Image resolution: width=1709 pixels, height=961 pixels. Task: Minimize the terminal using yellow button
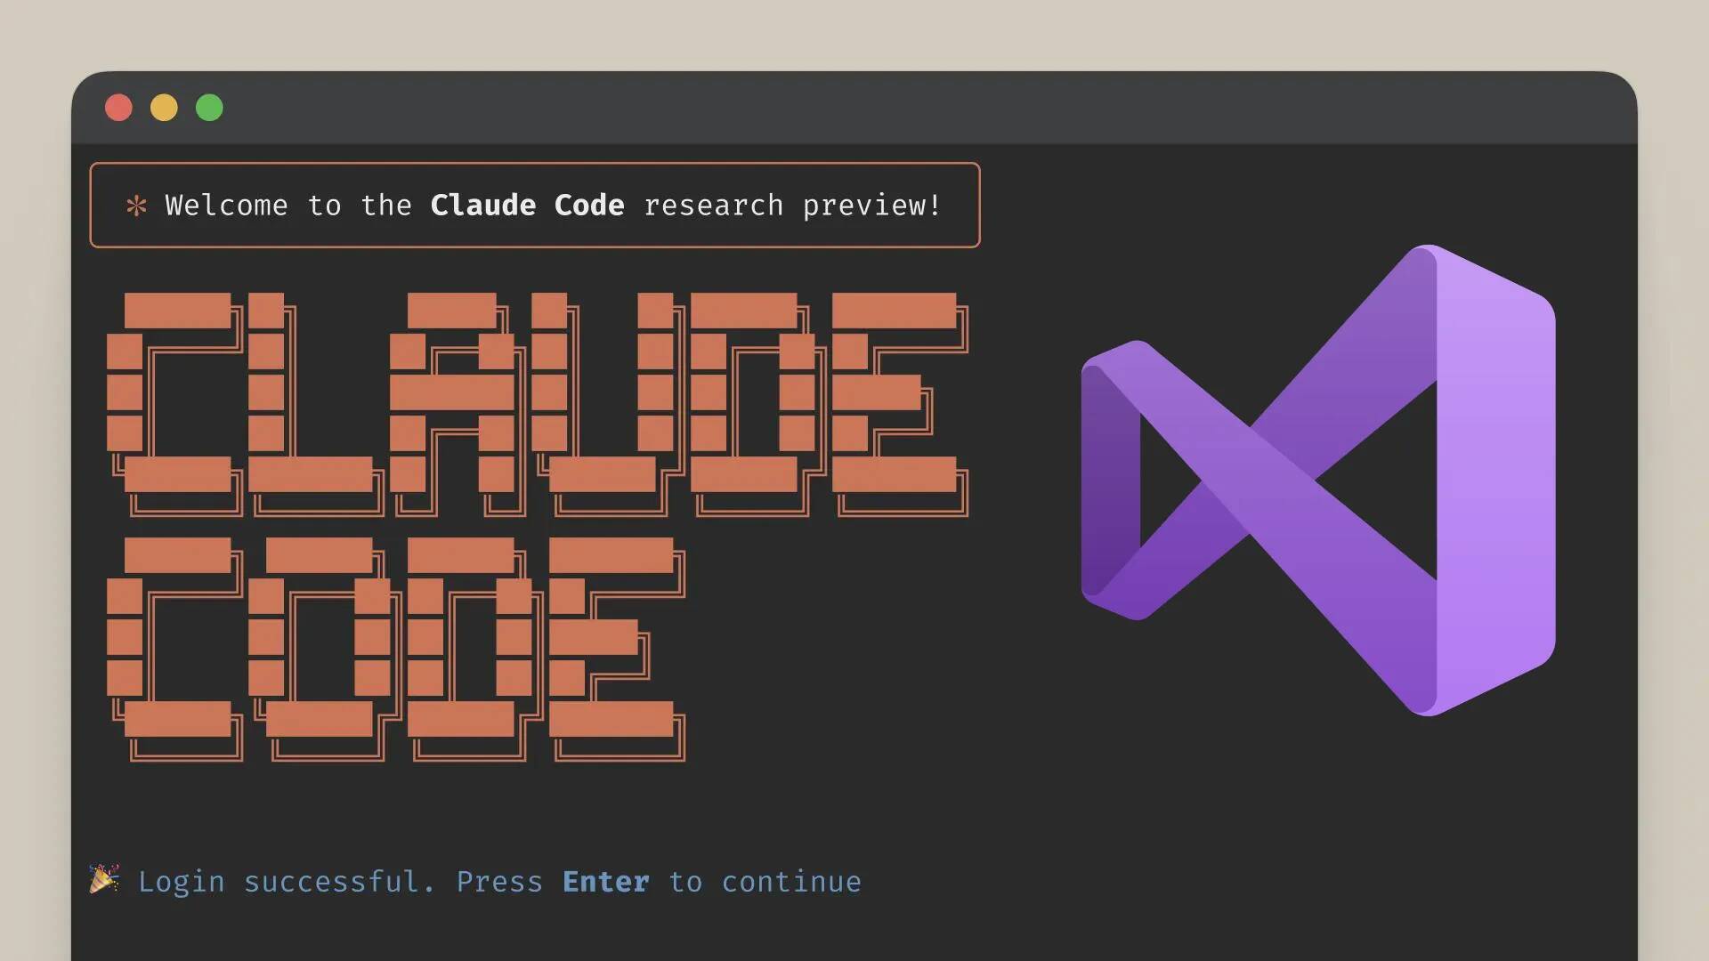164,108
